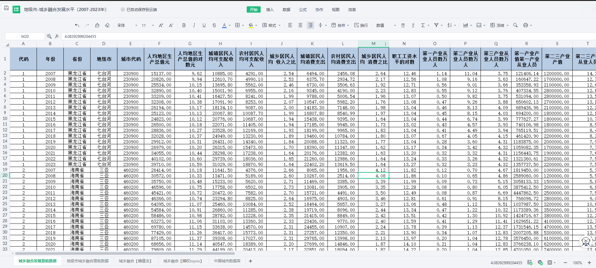The image size is (596, 268).
Task: Toggle bold formatting
Action: pyautogui.click(x=184, y=25)
